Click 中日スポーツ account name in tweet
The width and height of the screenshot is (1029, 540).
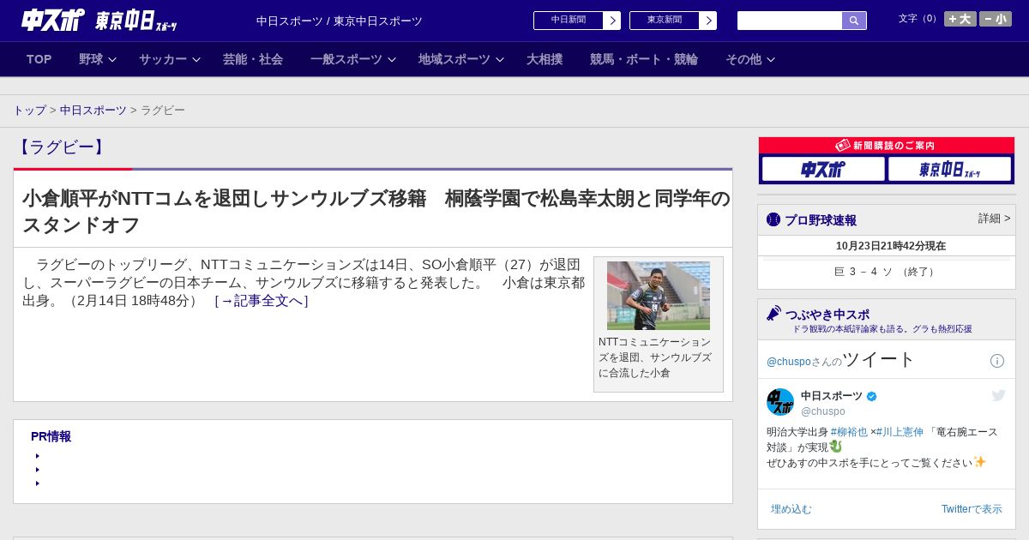click(x=832, y=396)
